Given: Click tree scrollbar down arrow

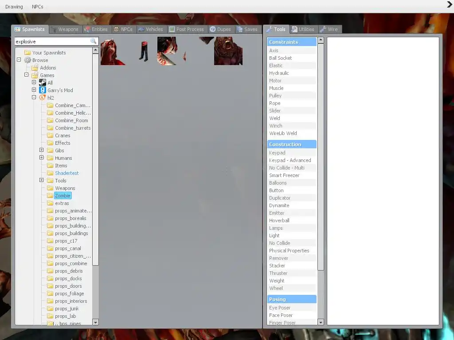Looking at the screenshot, I should [x=96, y=322].
